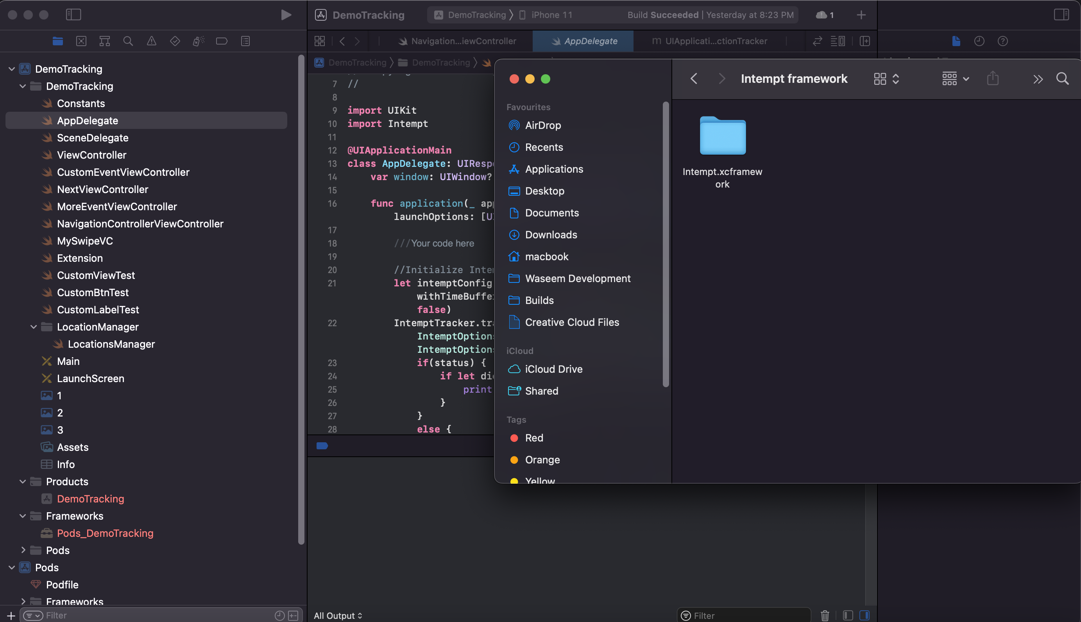The width and height of the screenshot is (1081, 622).
Task: Collapse the root DemoTracking project
Action: pos(12,69)
